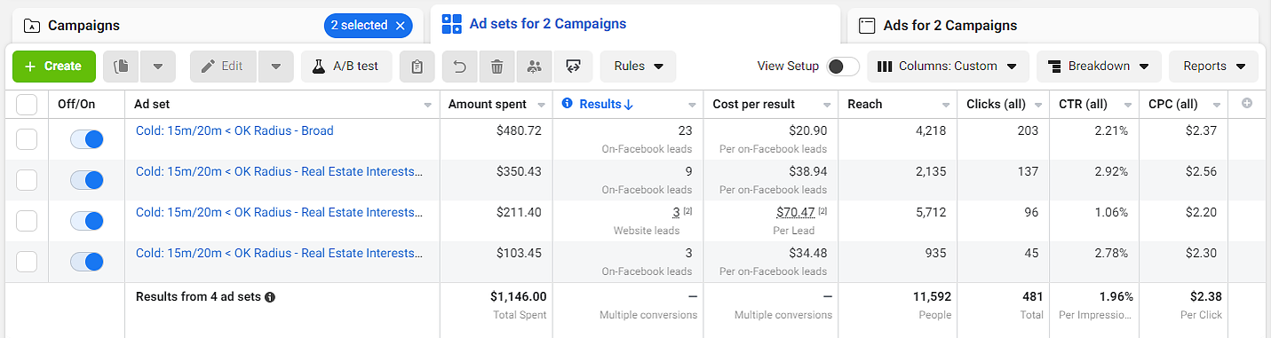Sort by the Amount spent column header
The image size is (1271, 338).
click(x=488, y=104)
